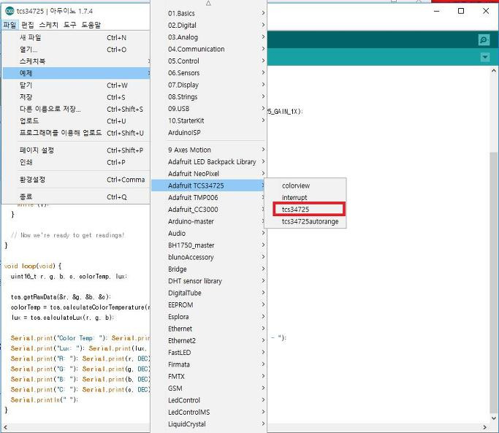Choose 열기... from the file menu

click(77, 50)
